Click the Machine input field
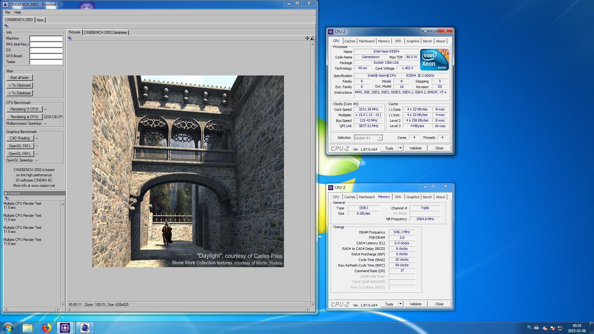The width and height of the screenshot is (594, 334). tap(46, 38)
